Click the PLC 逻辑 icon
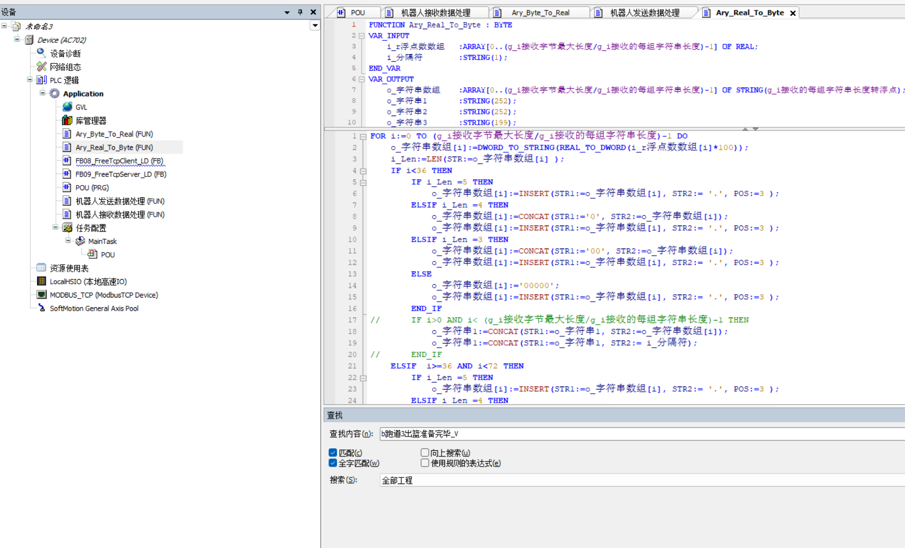The width and height of the screenshot is (905, 548). 42,80
